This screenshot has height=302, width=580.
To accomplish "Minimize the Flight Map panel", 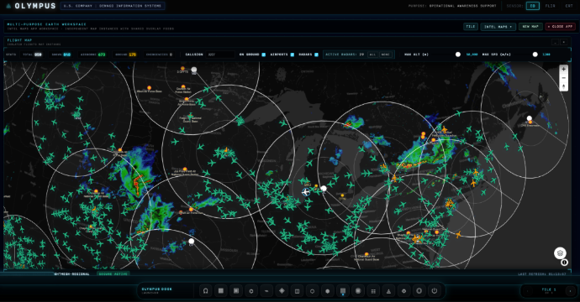I will tap(555, 42).
